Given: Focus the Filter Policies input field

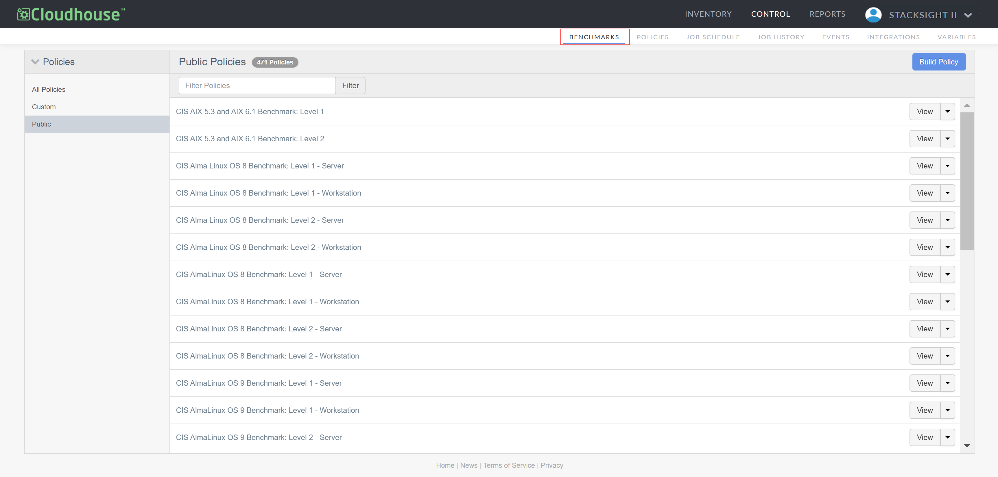Looking at the screenshot, I should [x=257, y=86].
